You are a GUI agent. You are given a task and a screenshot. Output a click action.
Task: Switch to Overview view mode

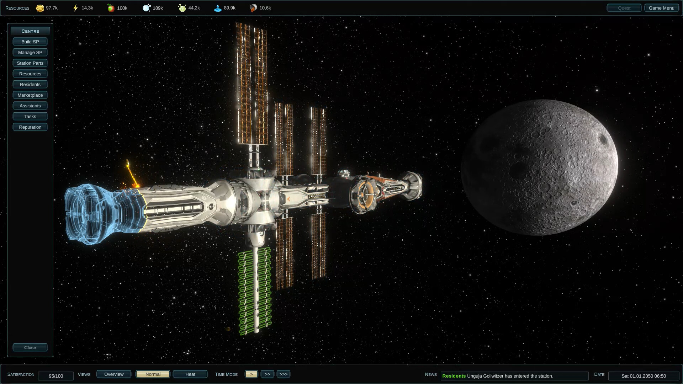coord(113,374)
